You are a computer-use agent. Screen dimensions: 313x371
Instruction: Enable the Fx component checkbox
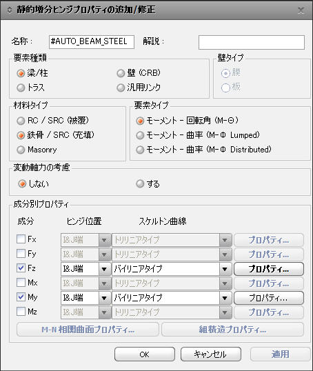[21, 239]
